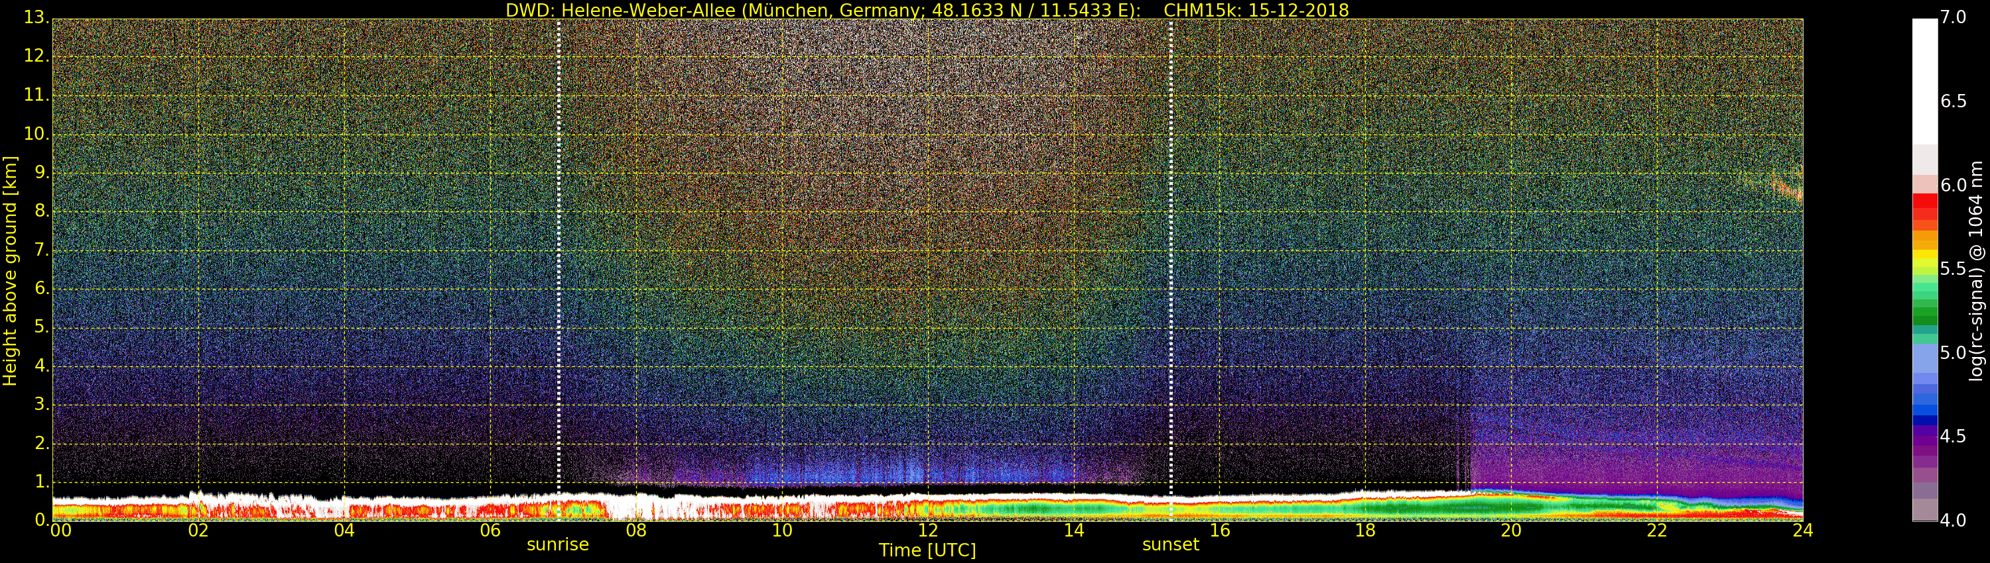The image size is (1990, 563).
Task: Select the 20 hour tick label on time axis
Action: pyautogui.click(x=1511, y=531)
